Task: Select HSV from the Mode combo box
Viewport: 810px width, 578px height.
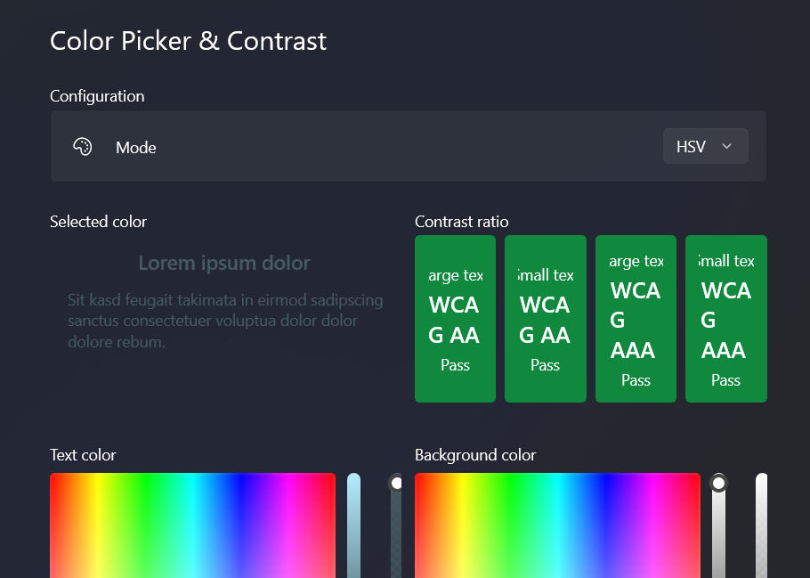Action: [705, 145]
